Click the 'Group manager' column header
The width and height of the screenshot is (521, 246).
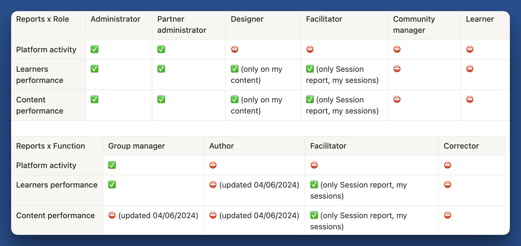[x=137, y=146]
